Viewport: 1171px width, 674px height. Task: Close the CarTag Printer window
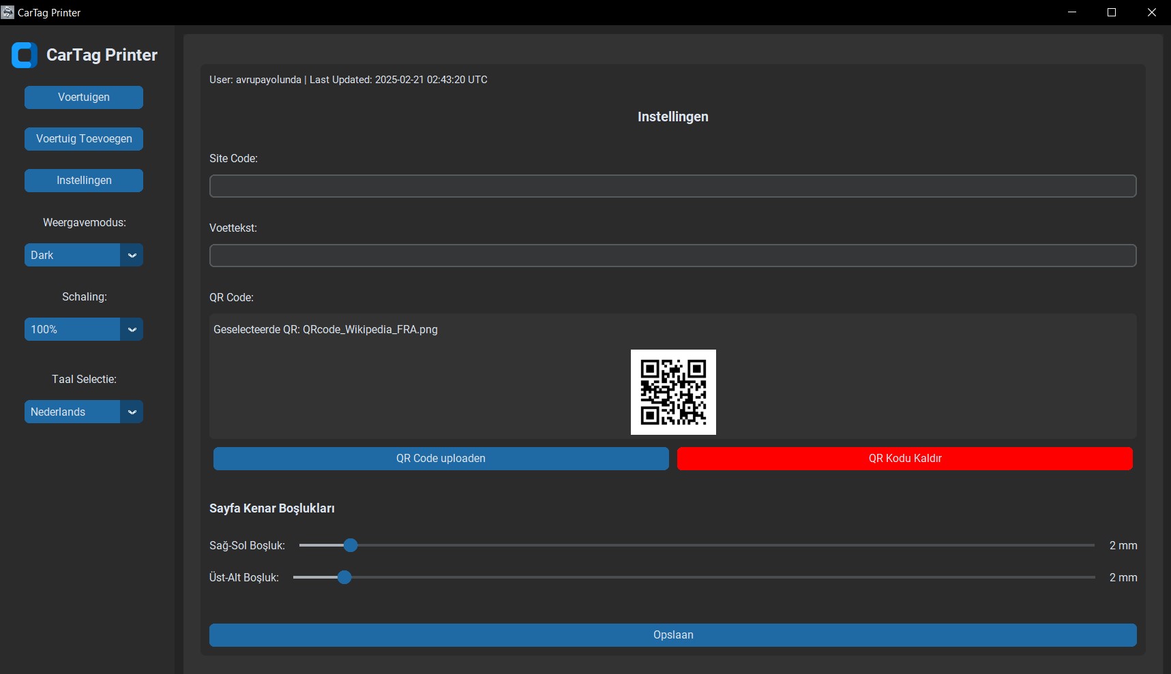click(x=1151, y=12)
